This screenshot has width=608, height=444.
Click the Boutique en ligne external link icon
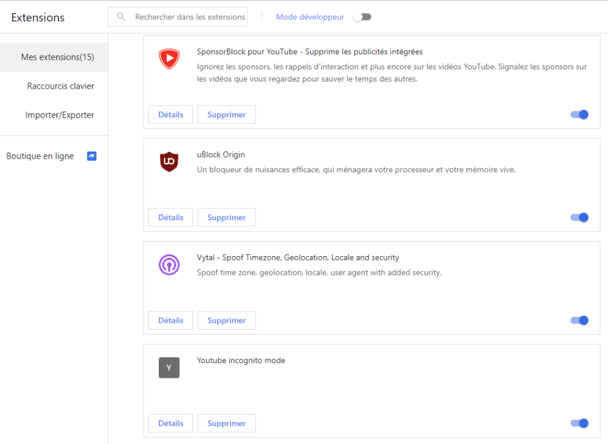pos(92,156)
